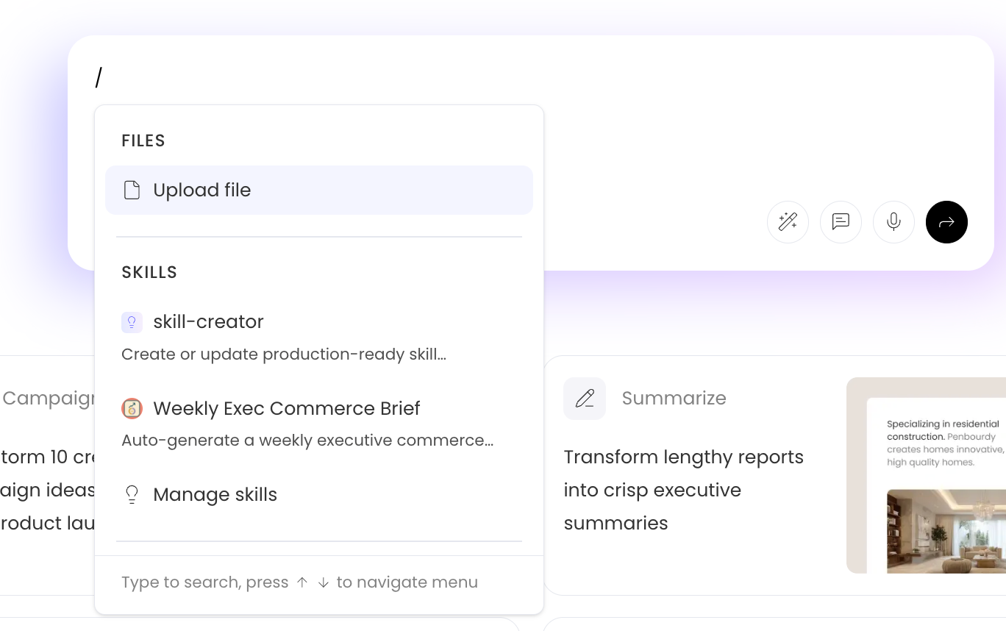This screenshot has width=1006, height=631.
Task: Click 'Create or update production-ready skill…' description
Action: point(284,354)
